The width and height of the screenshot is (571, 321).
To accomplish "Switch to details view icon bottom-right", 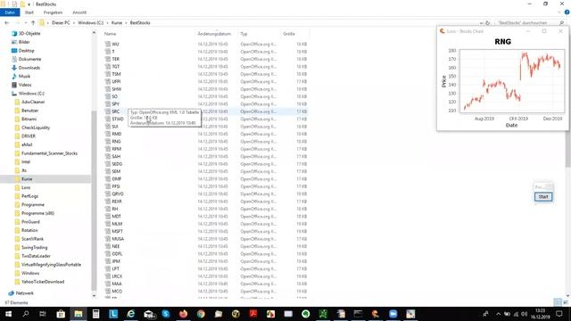I will [x=558, y=302].
